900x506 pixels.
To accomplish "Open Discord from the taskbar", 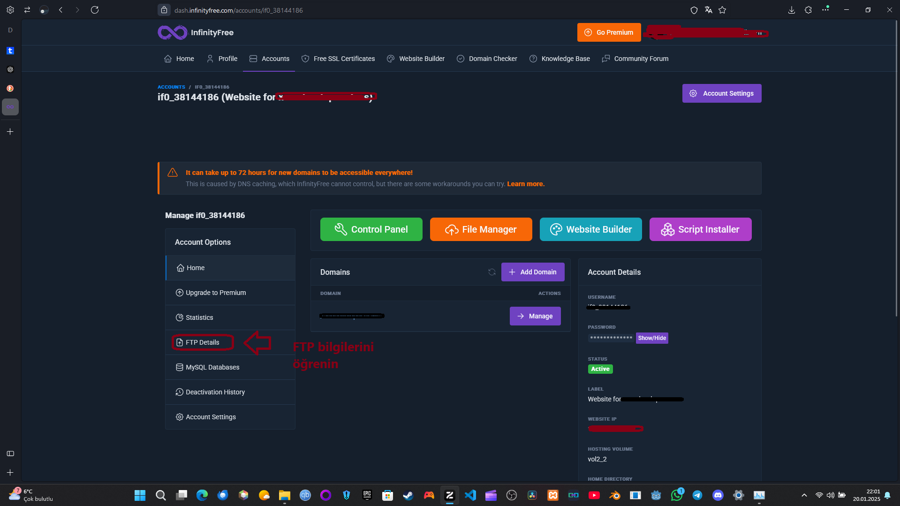I will pyautogui.click(x=718, y=495).
